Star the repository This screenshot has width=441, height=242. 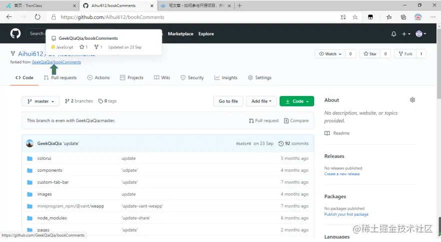coord(370,54)
